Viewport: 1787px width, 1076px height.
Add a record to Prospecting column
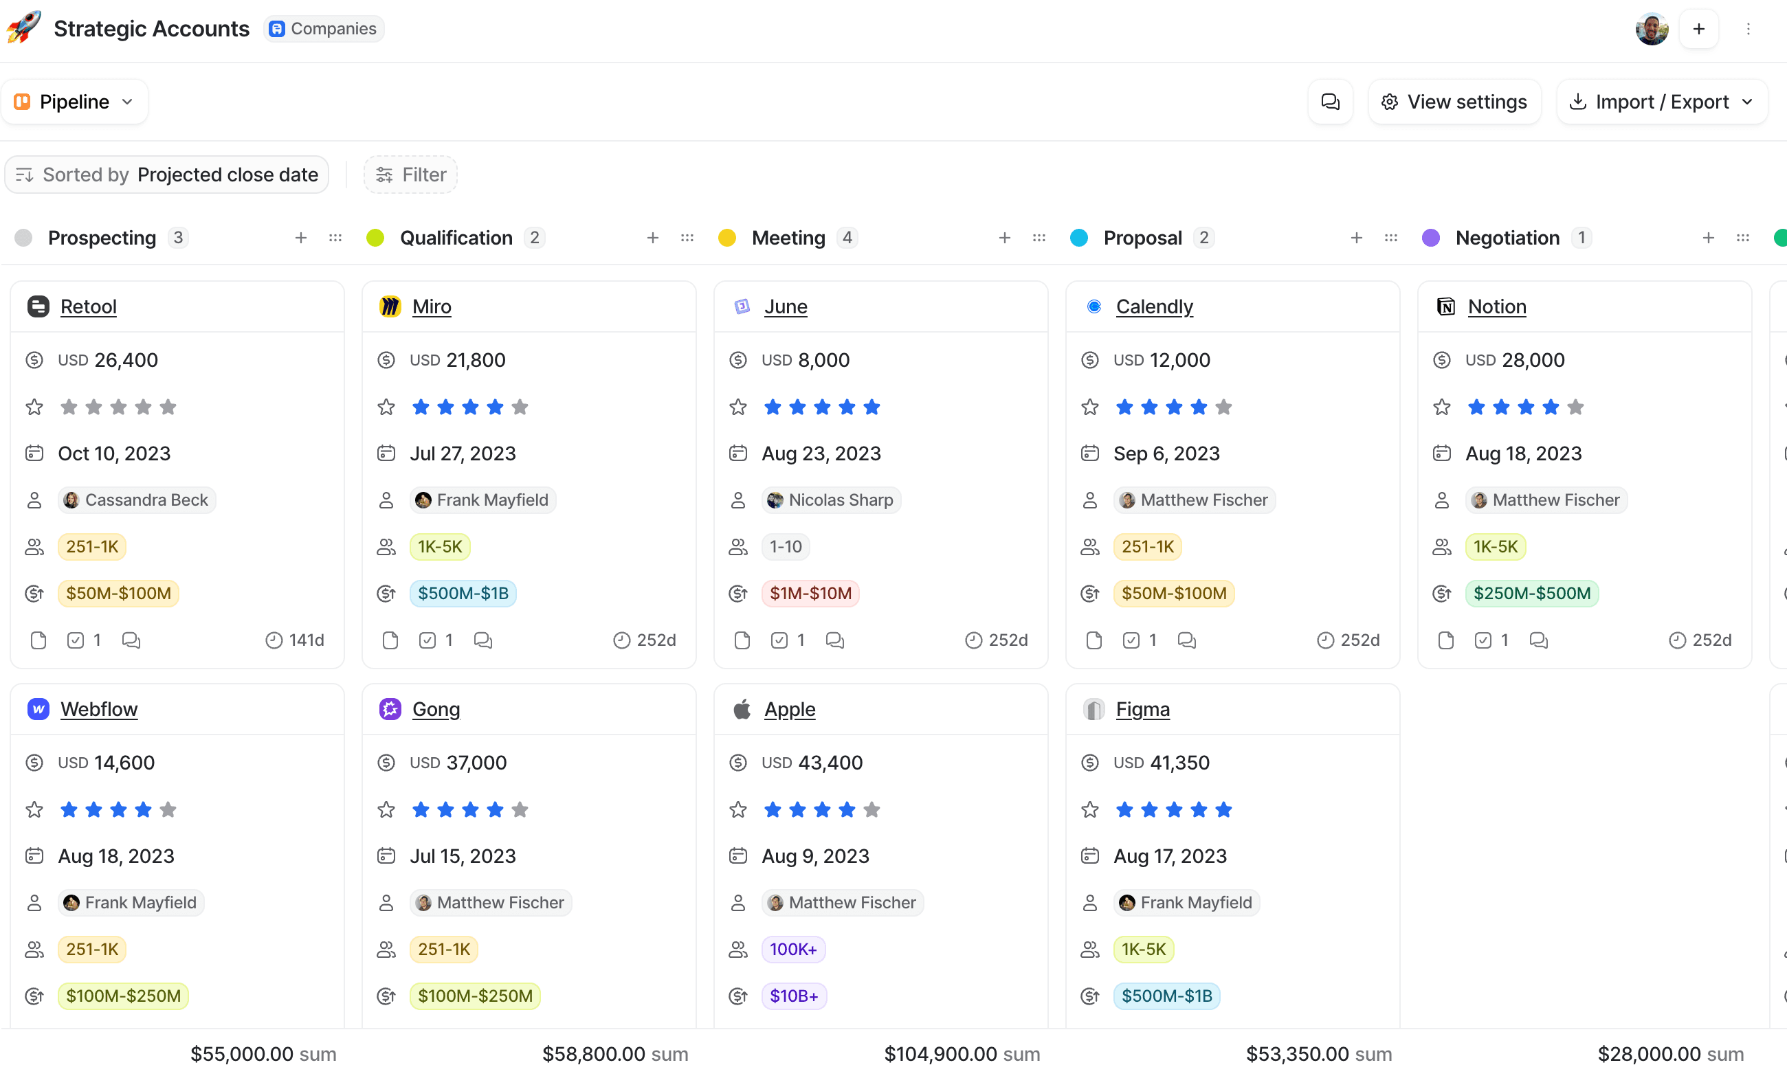coord(301,238)
